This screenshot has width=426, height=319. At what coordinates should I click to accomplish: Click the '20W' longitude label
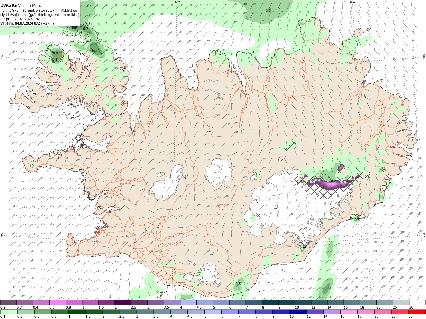coord(177,2)
